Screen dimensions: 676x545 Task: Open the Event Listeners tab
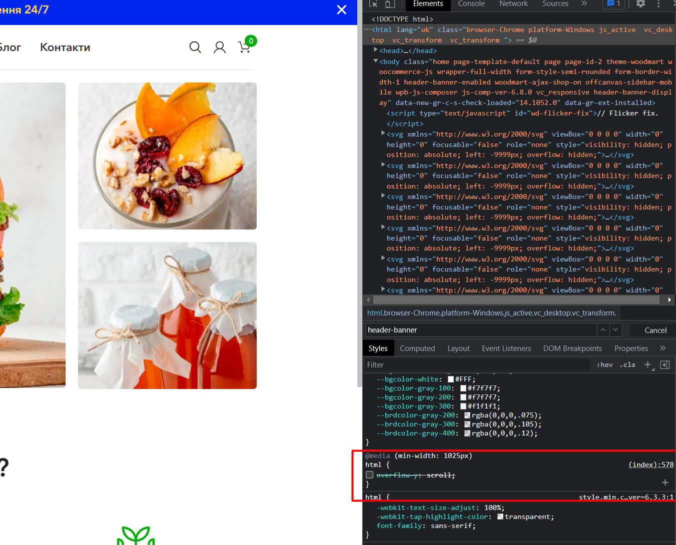pos(506,348)
